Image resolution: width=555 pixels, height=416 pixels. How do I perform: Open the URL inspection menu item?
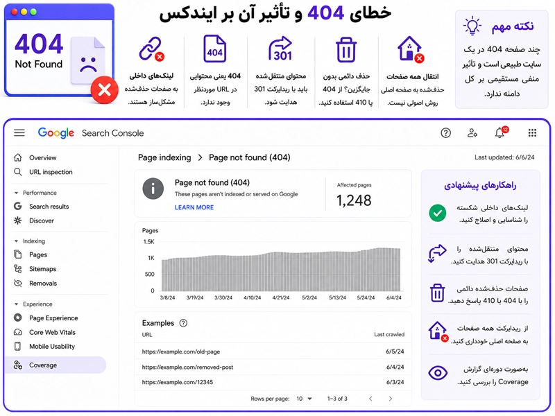click(x=51, y=172)
